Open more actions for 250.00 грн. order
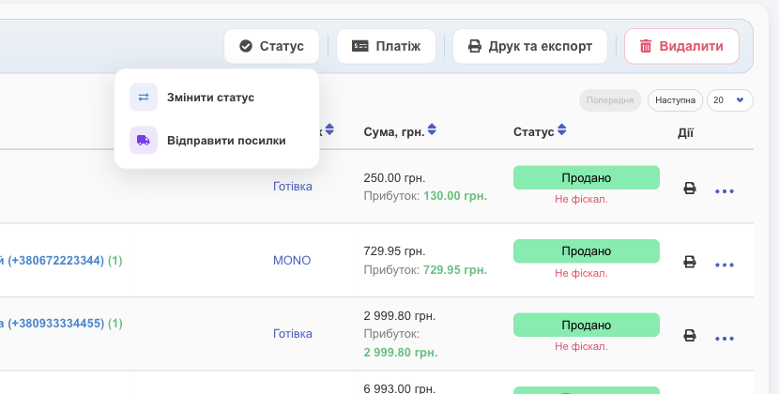The width and height of the screenshot is (779, 394). 725,191
